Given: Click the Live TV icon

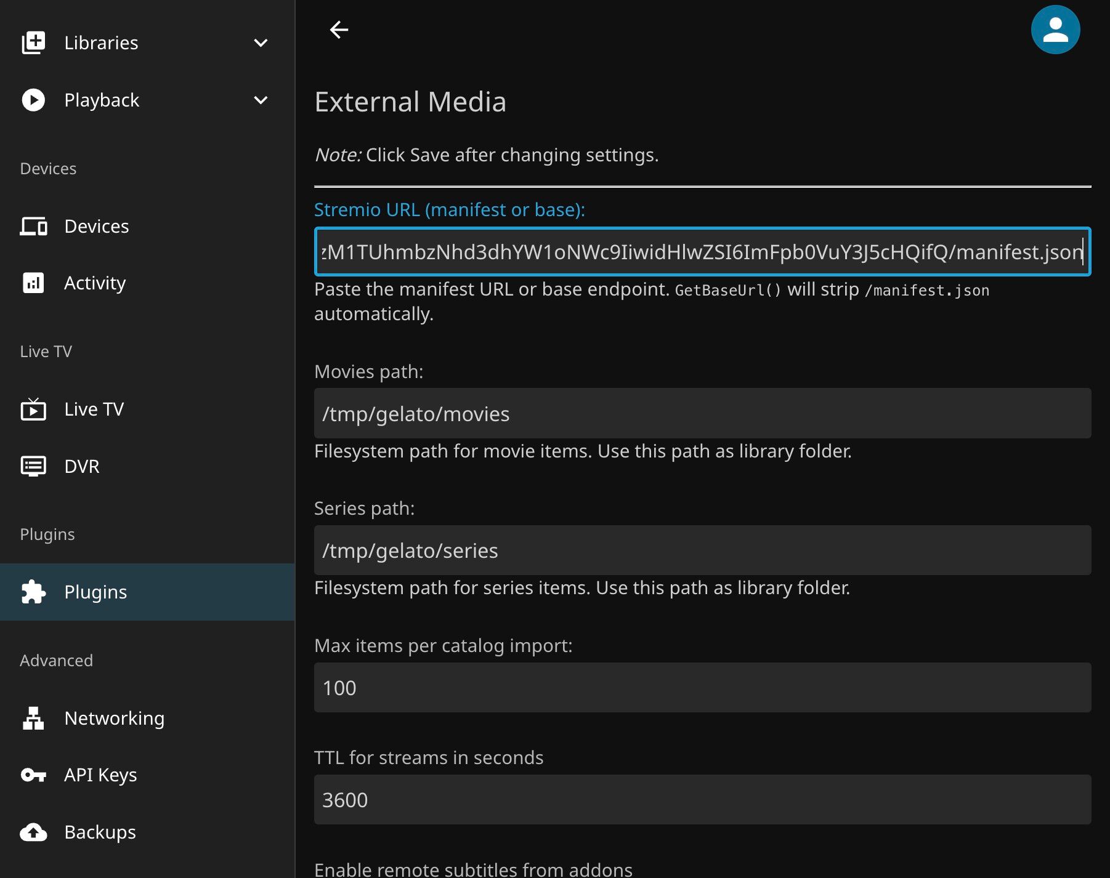Looking at the screenshot, I should pos(33,409).
